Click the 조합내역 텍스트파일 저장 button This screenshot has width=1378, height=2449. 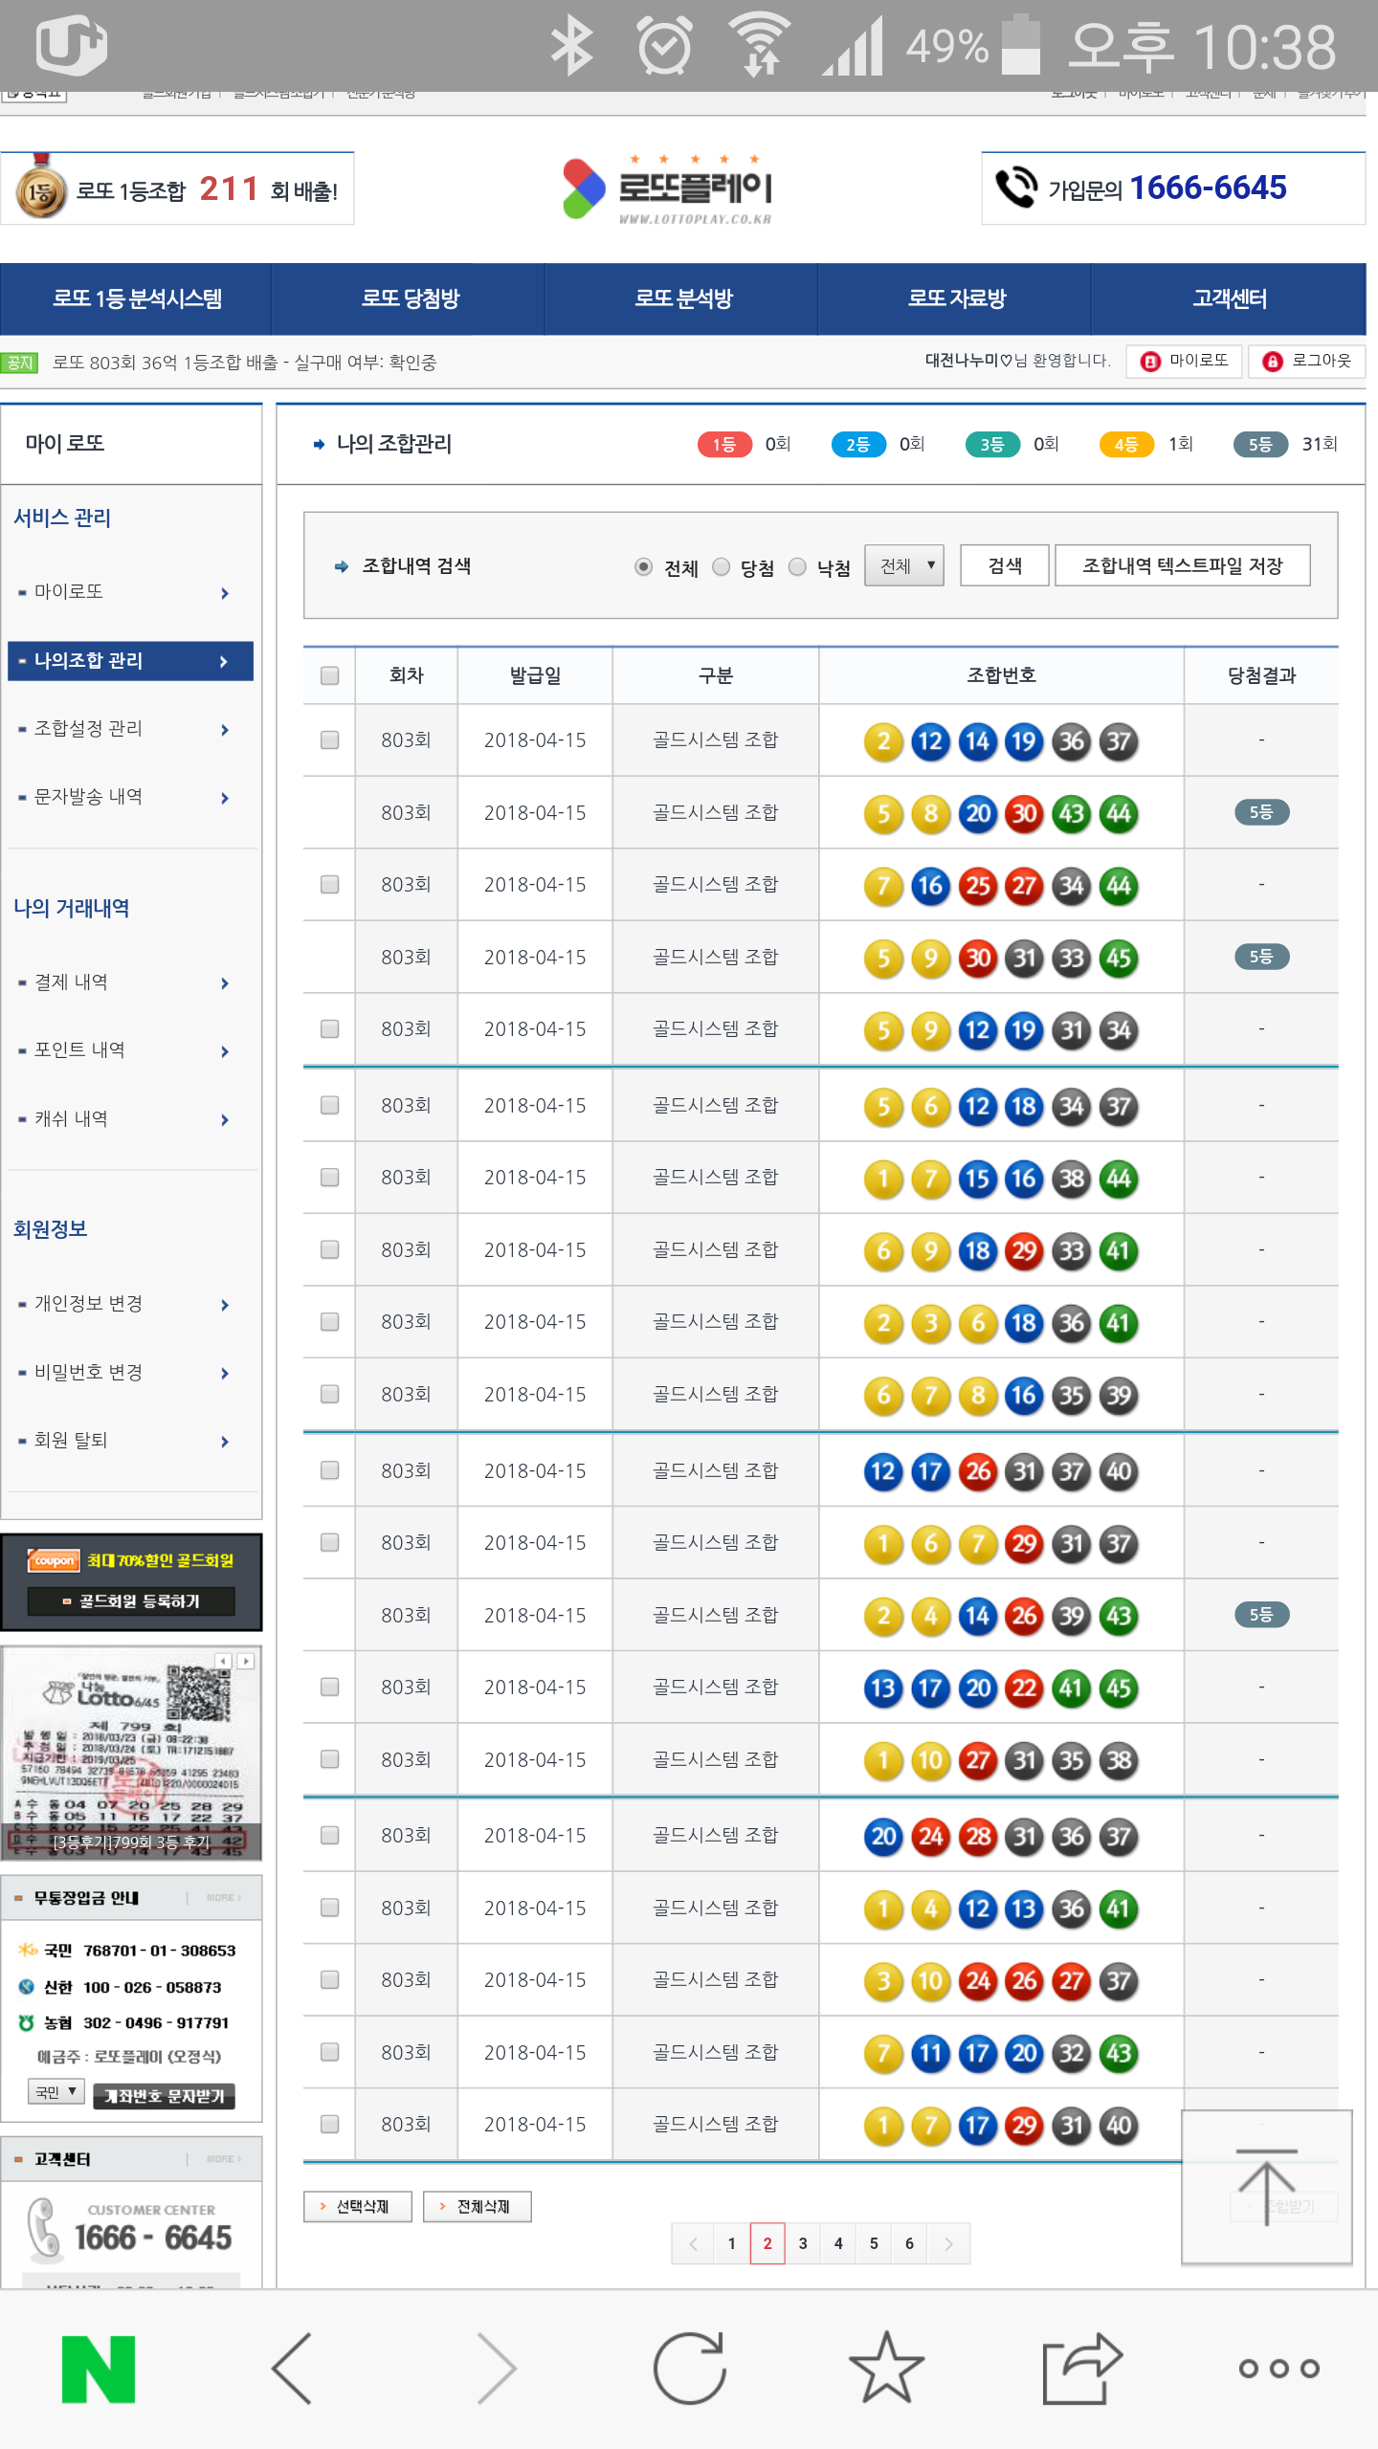click(1182, 566)
